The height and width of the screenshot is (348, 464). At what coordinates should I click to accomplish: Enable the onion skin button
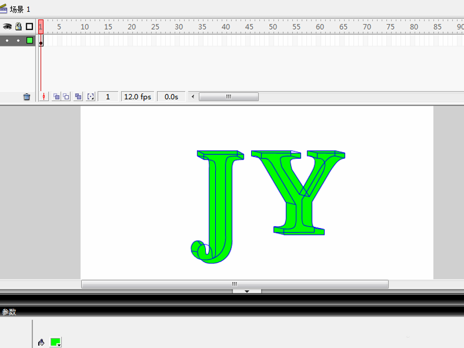click(x=56, y=96)
